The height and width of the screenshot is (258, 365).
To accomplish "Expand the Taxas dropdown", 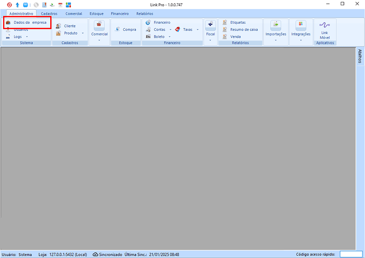I will click(197, 30).
